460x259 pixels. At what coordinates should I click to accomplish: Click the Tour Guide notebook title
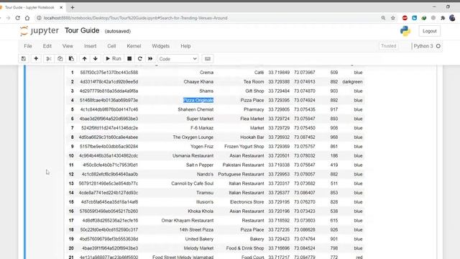pos(82,30)
